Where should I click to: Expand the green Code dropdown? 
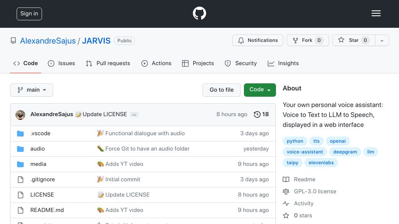(x=260, y=90)
